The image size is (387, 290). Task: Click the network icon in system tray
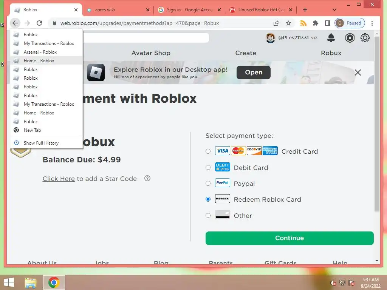342,283
